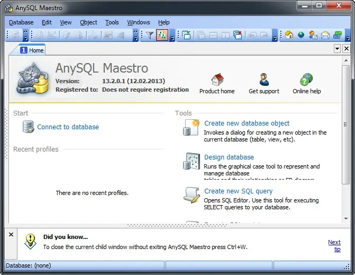Click the envelope mail toolbar icon
The height and width of the screenshot is (275, 355).
(x=325, y=35)
